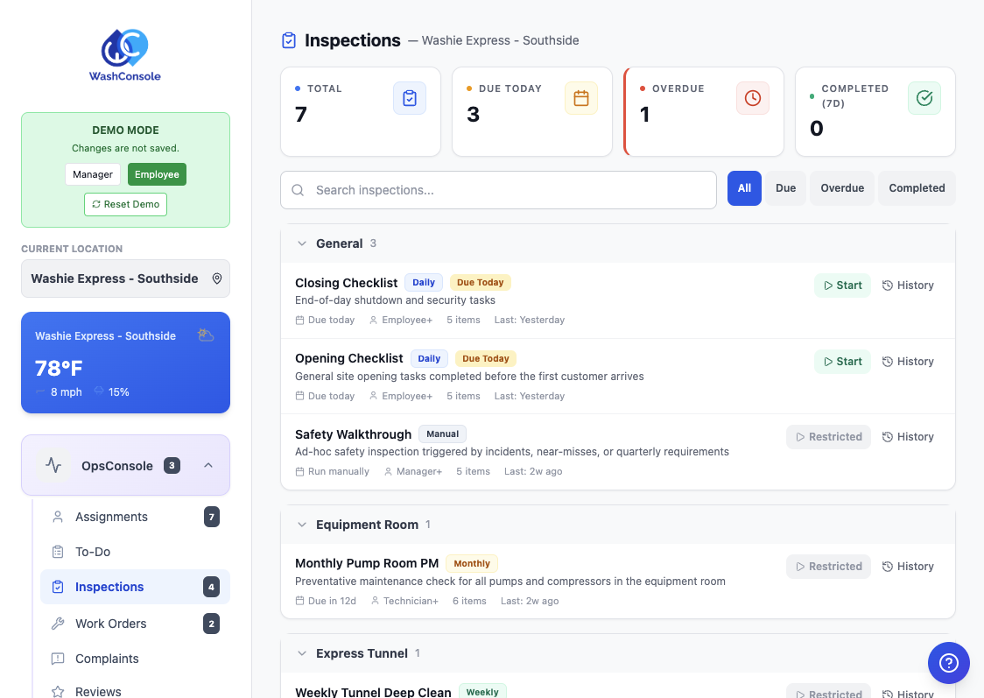Click the Overdue summary card
The width and height of the screenshot is (984, 698).
click(704, 112)
